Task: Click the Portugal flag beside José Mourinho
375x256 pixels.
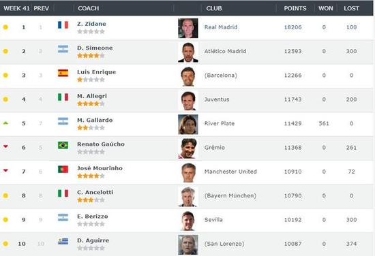Action: [x=63, y=170]
